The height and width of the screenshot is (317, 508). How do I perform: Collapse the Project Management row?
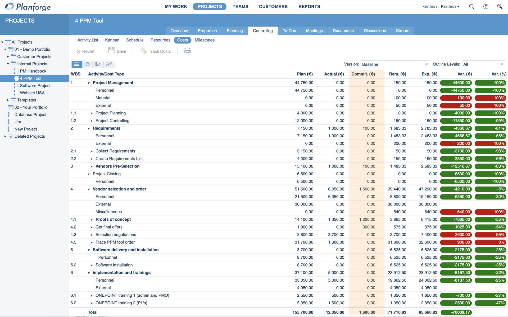(x=89, y=83)
